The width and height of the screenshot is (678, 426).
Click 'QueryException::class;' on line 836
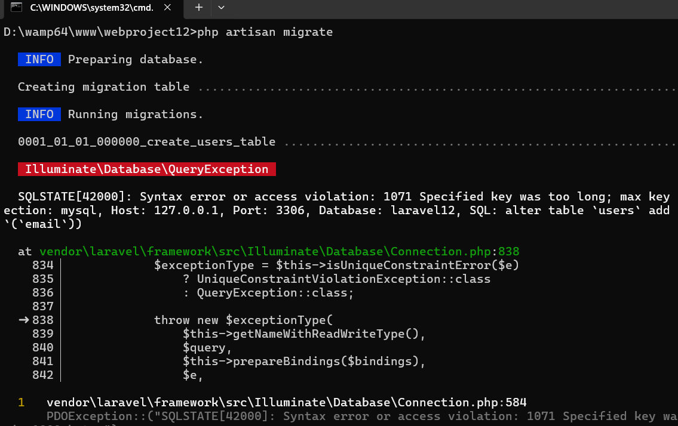pos(275,292)
